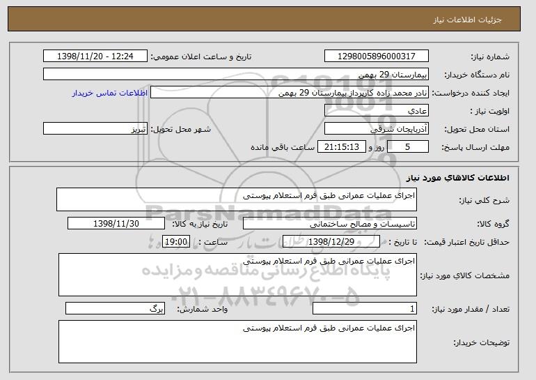
Task: Select the announcement date field 1398/11/20 - 12:24
Action: pyautogui.click(x=95, y=56)
